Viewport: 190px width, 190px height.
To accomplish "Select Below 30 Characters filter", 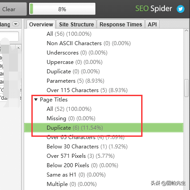I will pos(87,147).
